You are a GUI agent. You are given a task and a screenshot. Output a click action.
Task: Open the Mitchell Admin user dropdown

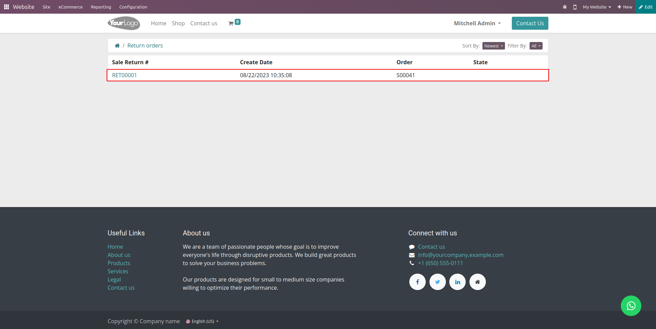[x=477, y=23]
